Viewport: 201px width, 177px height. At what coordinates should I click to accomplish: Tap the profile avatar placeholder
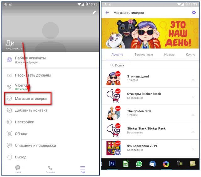click(x=51, y=37)
